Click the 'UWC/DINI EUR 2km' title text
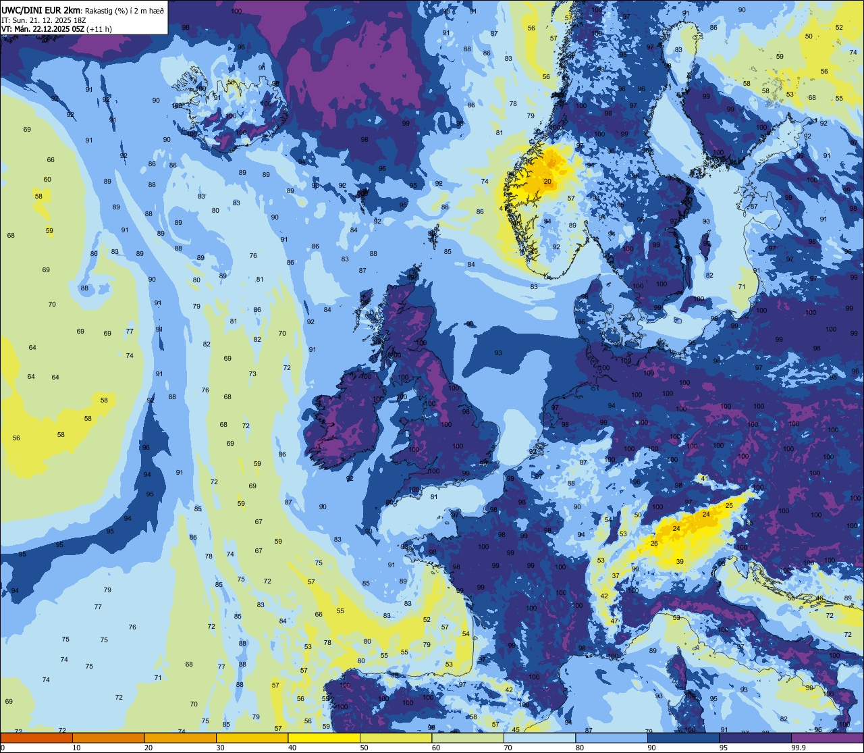 click(40, 10)
